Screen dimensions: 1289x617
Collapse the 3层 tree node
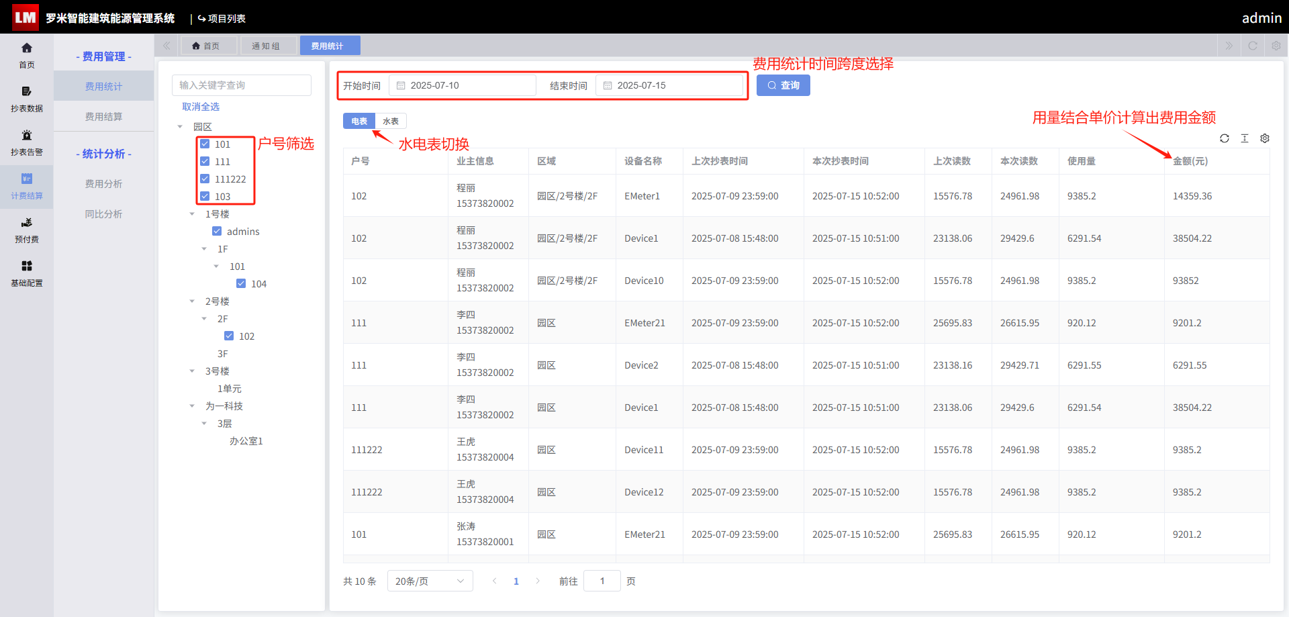pyautogui.click(x=204, y=423)
